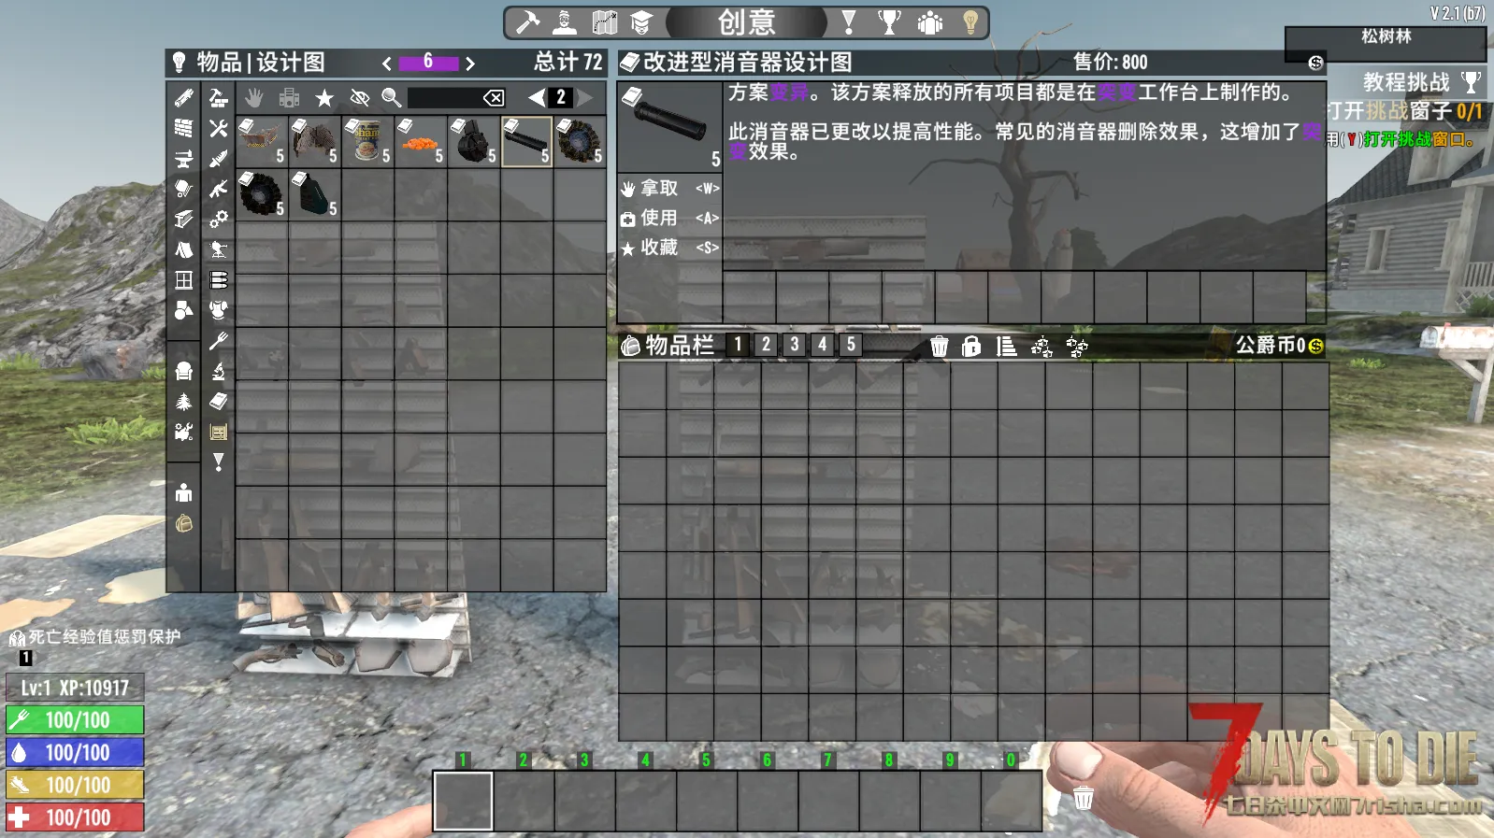Image resolution: width=1494 pixels, height=838 pixels.
Task: Select the tent shelter category
Action: tap(184, 249)
